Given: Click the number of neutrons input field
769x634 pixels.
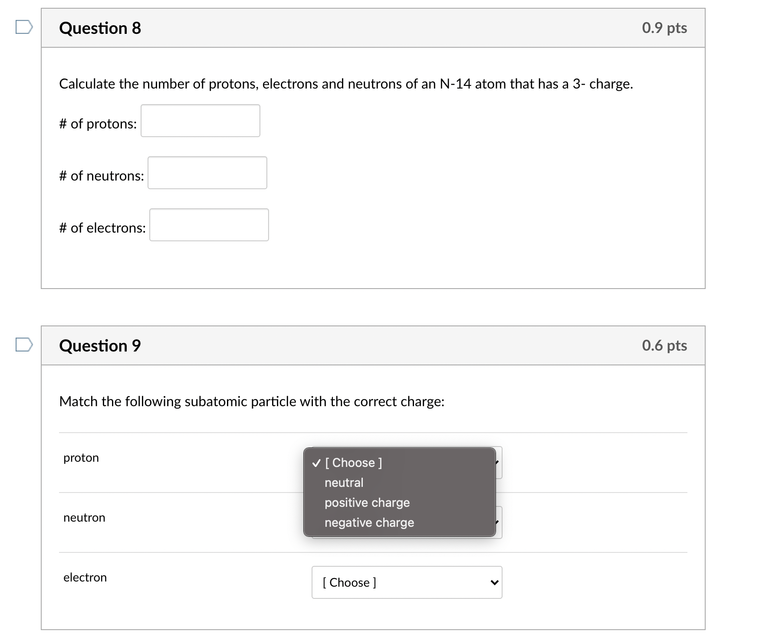Looking at the screenshot, I should coord(207,173).
